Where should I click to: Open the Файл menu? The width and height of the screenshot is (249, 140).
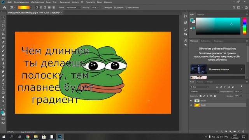click(x=10, y=2)
